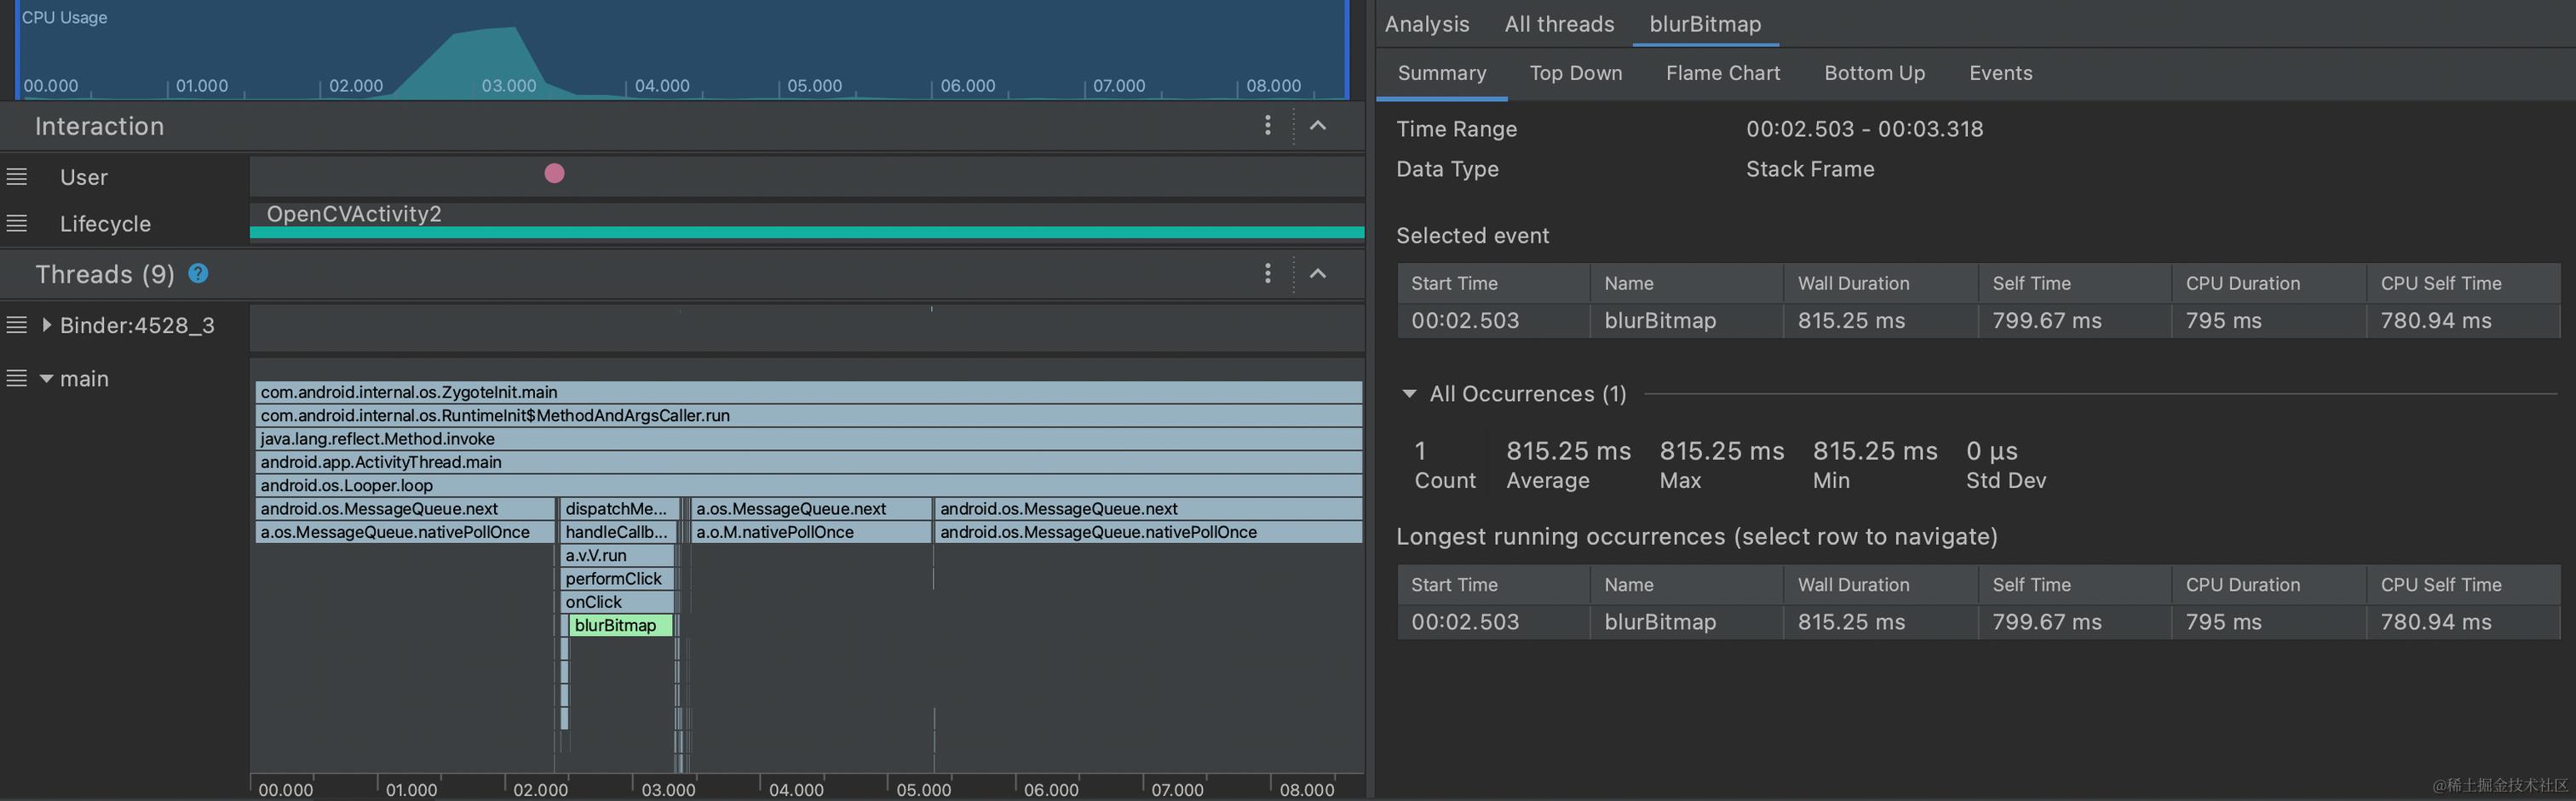
Task: Collapse the Interaction section with chevron
Action: coord(1318,125)
